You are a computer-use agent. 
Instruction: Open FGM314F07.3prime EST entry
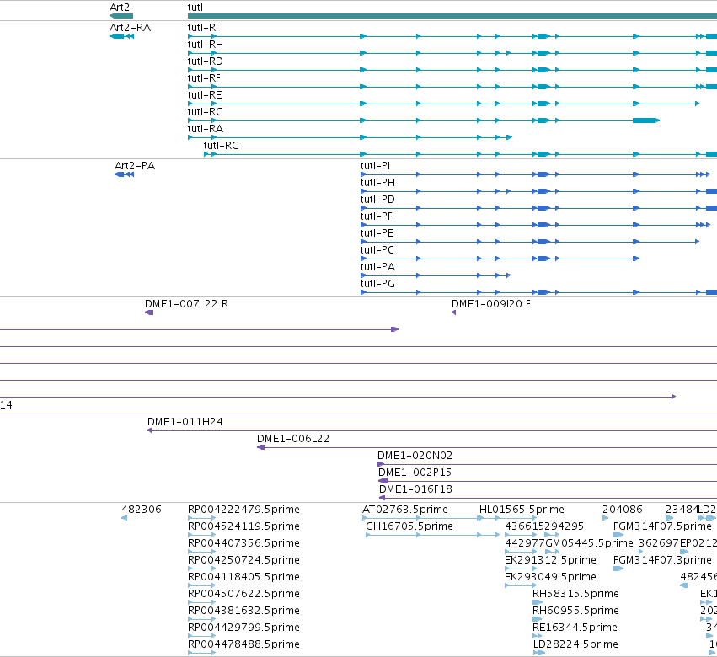click(662, 560)
